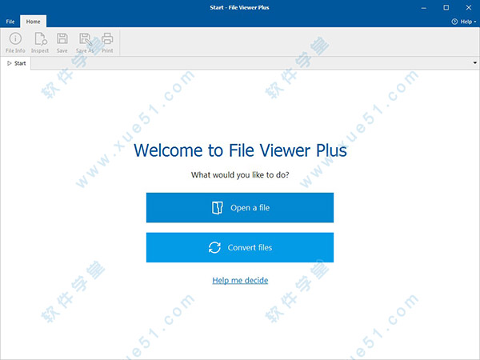Screen dimensions: 480x360
Task: Click the Help question mark icon
Action: [454, 22]
